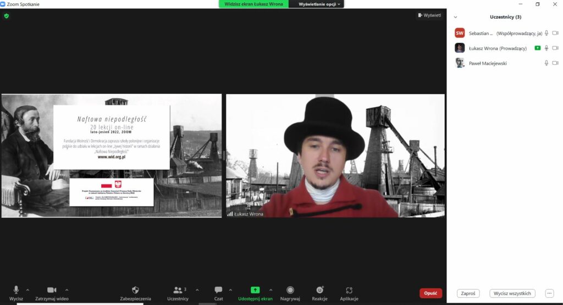The width and height of the screenshot is (563, 305).
Task: Open the Aplikacje apps icon
Action: [349, 290]
